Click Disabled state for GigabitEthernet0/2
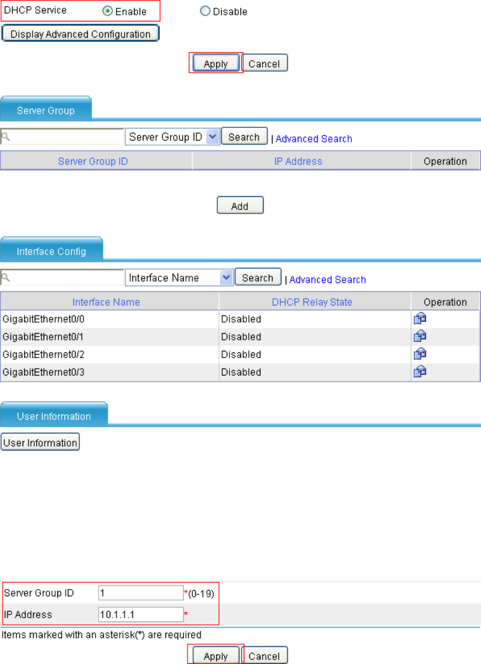This screenshot has width=481, height=664. click(241, 354)
